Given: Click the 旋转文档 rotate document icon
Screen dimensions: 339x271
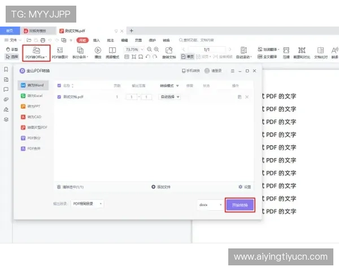Looking at the screenshot, I should click(169, 53).
